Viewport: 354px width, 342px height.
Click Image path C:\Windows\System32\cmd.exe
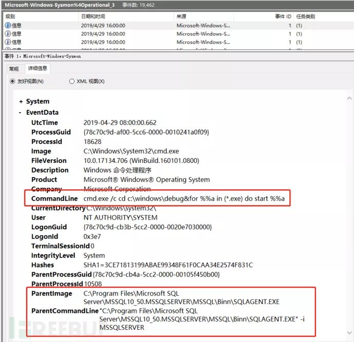[x=131, y=151]
